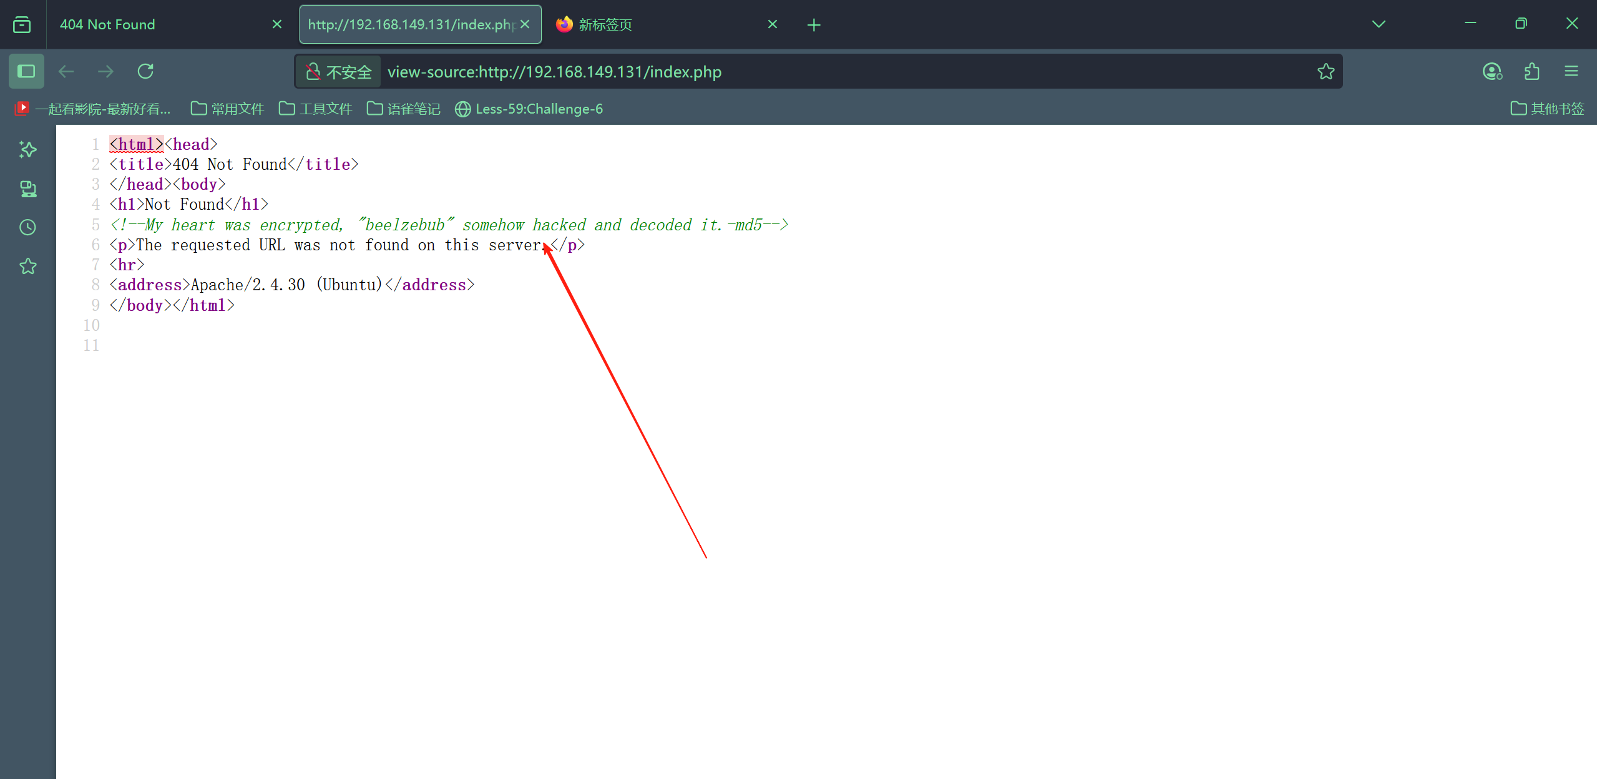This screenshot has height=779, width=1597.
Task: Go back to the previous page
Action: click(x=66, y=71)
